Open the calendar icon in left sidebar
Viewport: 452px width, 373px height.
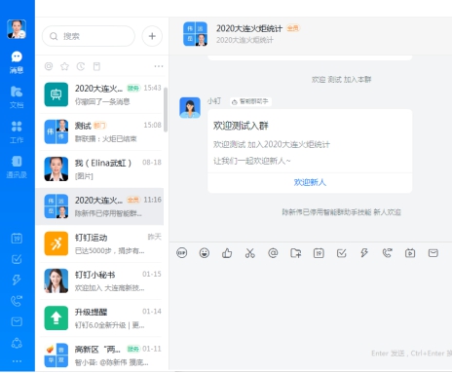(17, 239)
